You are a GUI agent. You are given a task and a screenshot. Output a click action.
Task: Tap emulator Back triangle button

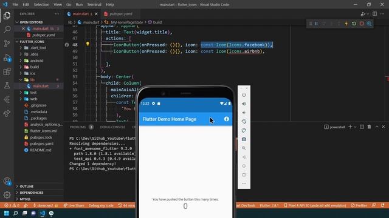point(244,157)
